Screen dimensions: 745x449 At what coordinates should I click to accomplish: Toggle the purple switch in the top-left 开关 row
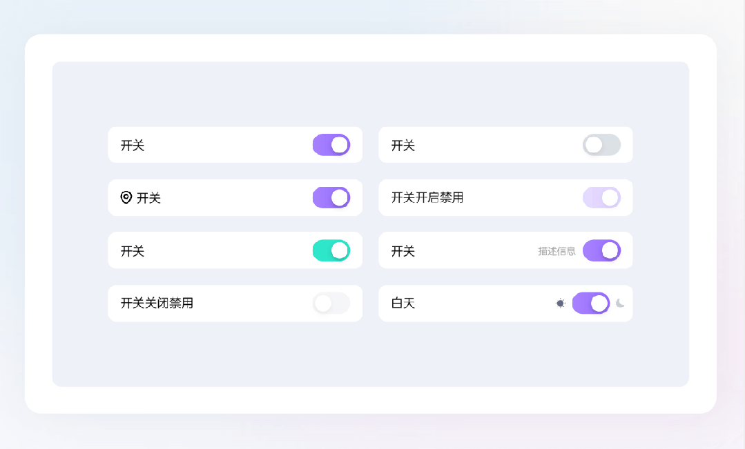tap(331, 145)
